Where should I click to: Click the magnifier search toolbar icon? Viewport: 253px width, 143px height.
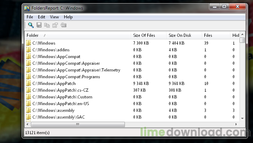[x=31, y=25]
